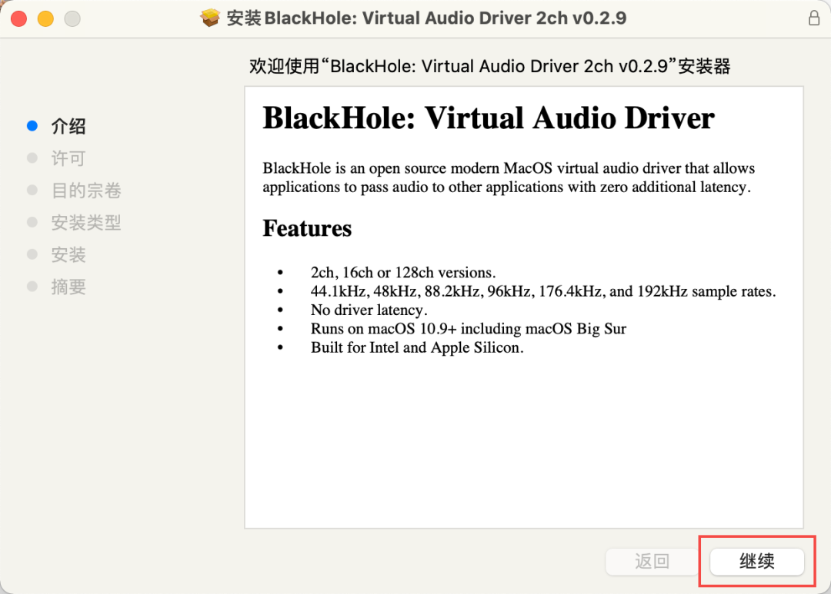Click the disabled grey zoom window button

coord(72,18)
